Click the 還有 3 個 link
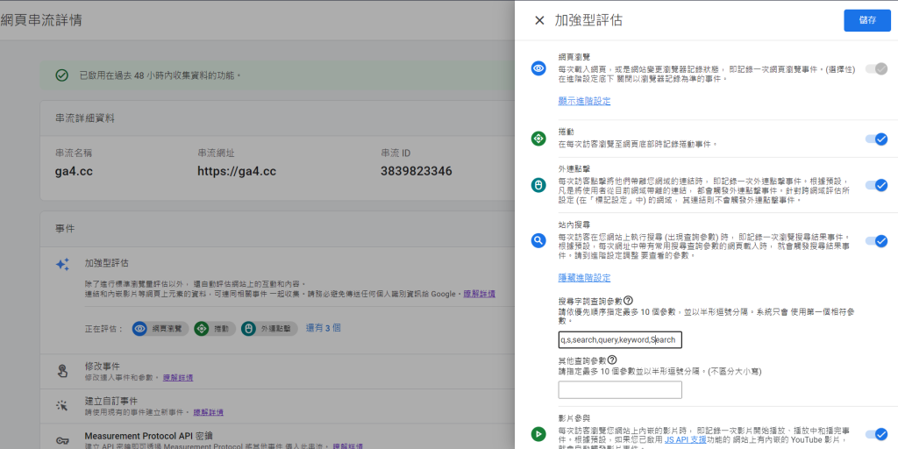898x449 pixels. 324,328
